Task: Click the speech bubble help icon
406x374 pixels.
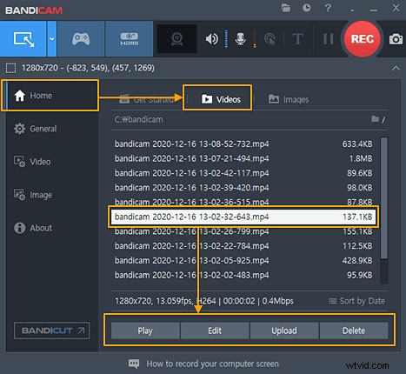Action: [x=134, y=364]
